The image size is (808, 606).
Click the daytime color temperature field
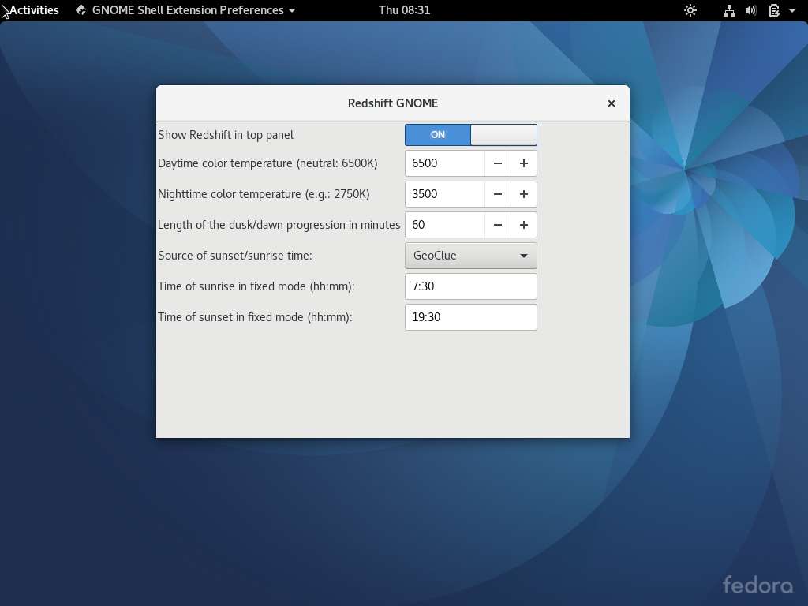pyautogui.click(x=445, y=163)
